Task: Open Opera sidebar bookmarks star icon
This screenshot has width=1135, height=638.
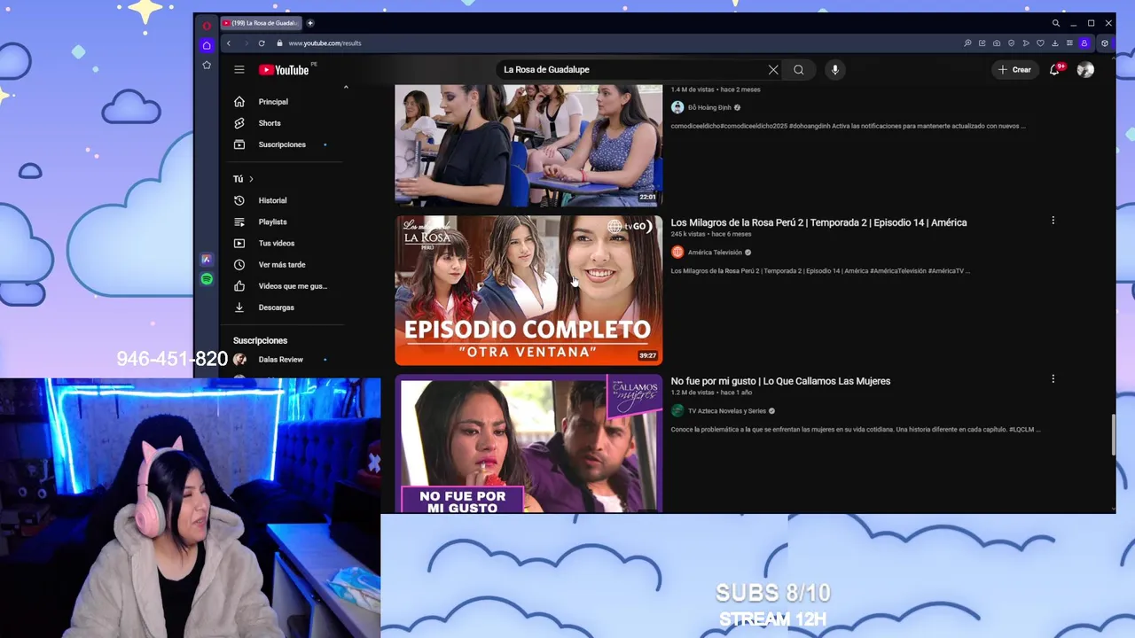Action: (207, 65)
